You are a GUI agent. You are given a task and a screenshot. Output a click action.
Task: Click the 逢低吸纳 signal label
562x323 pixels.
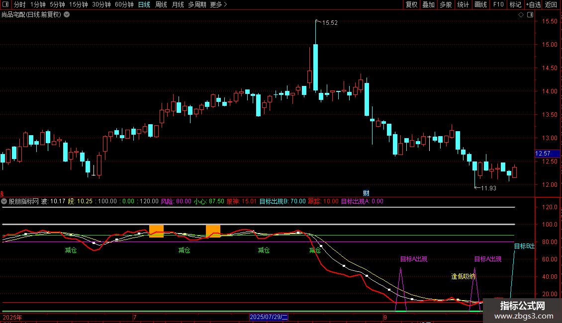pyautogui.click(x=463, y=276)
